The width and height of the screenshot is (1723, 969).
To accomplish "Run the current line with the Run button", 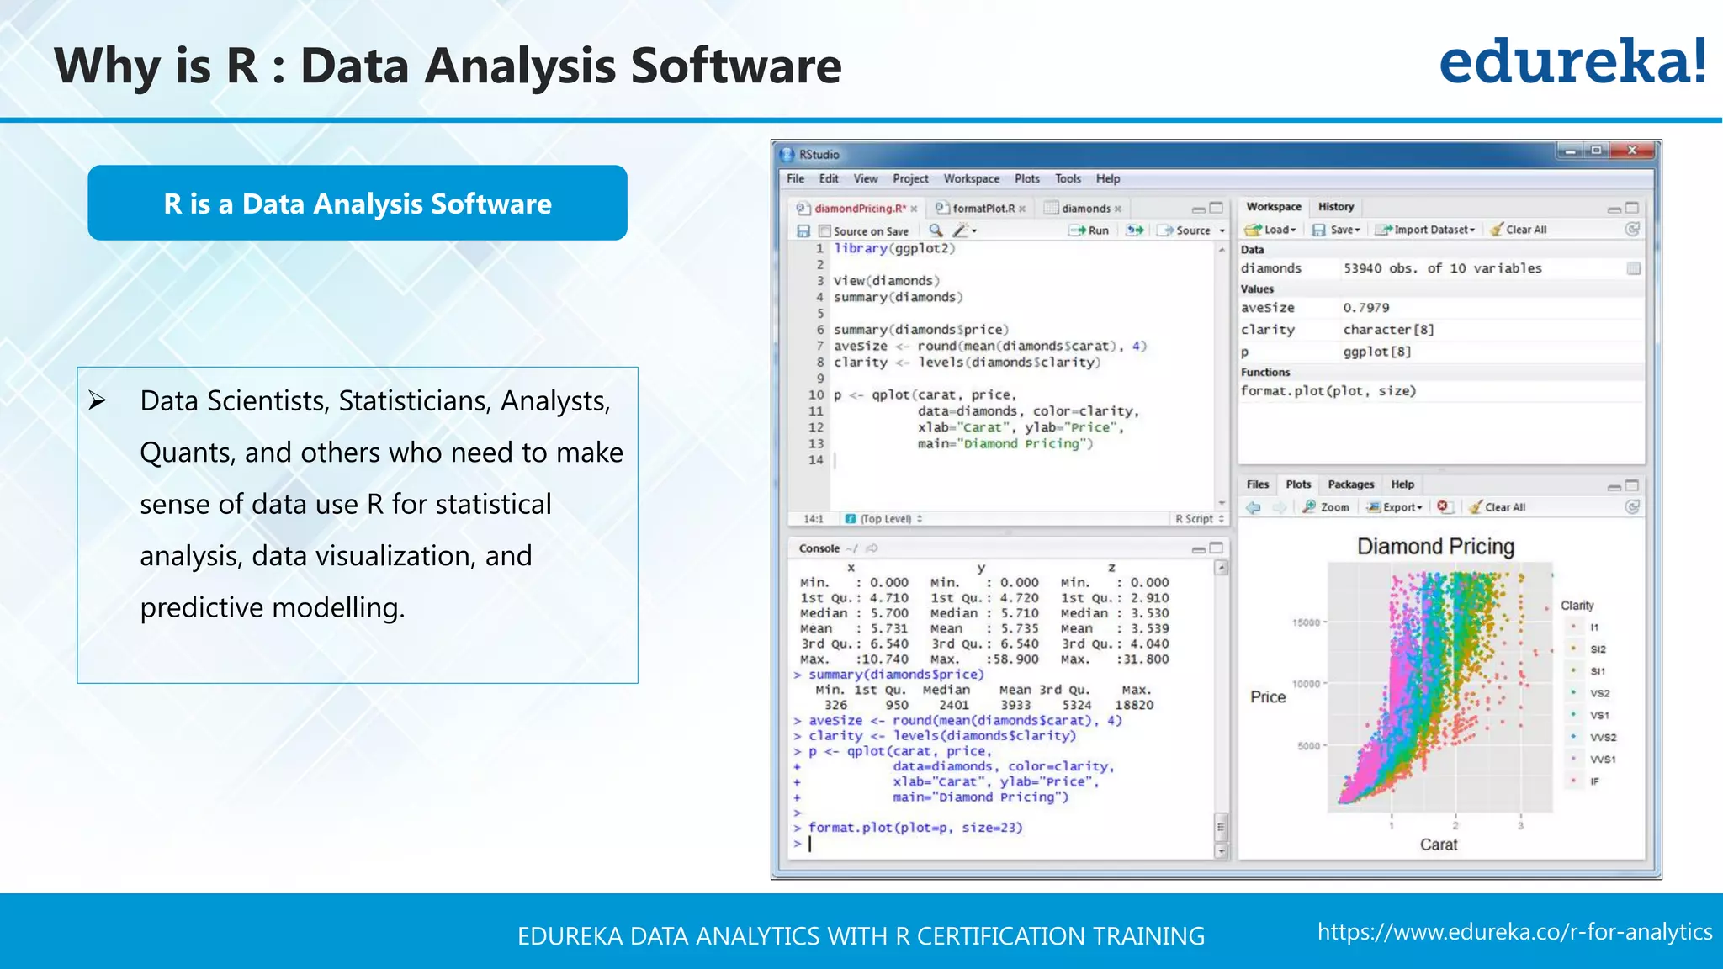I will (1089, 230).
